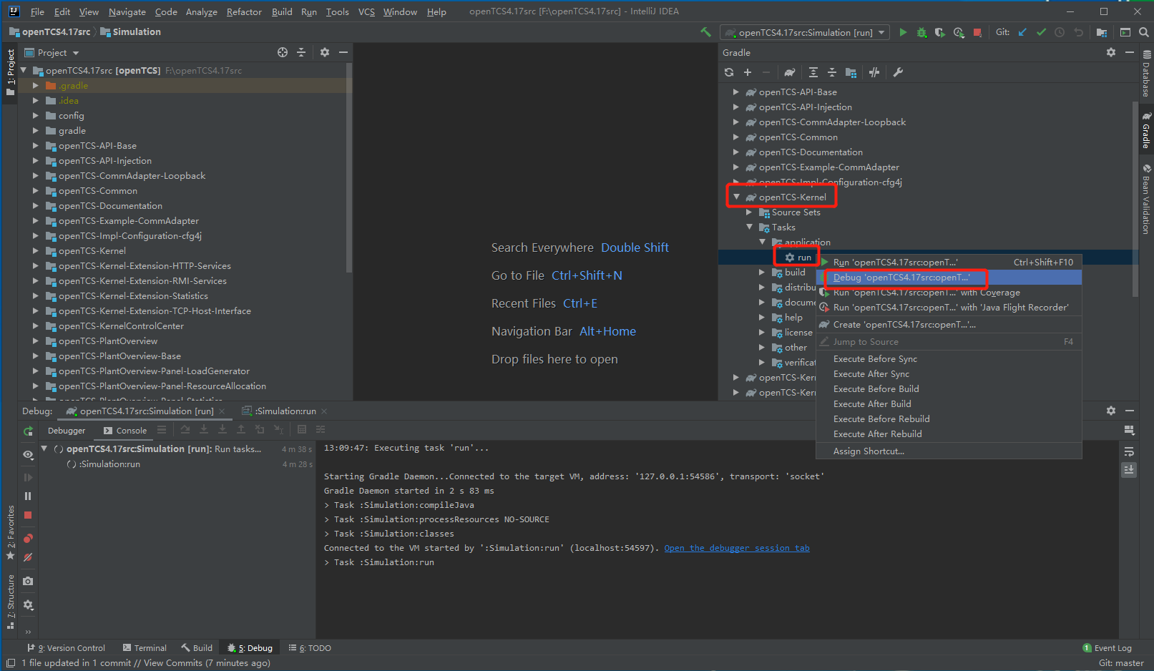Expand all nodes in Gradle panel
The image size is (1154, 671).
point(813,72)
